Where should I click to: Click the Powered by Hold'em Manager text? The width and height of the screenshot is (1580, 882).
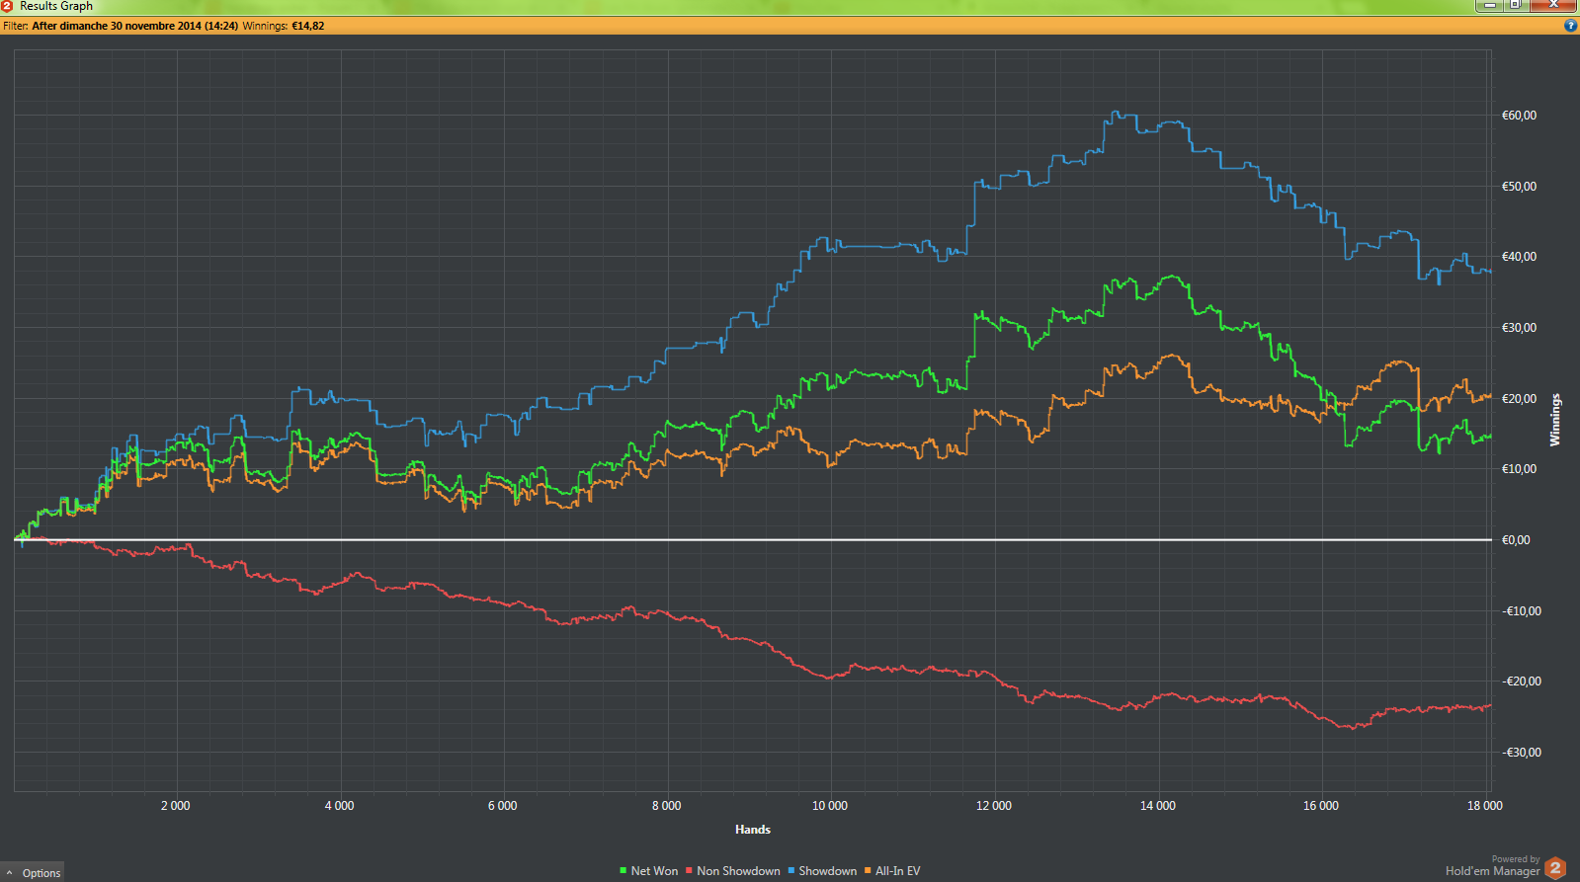[x=1493, y=866]
